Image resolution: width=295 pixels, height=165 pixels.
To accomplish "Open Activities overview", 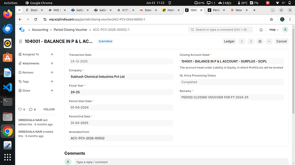I will click(x=11, y=3).
